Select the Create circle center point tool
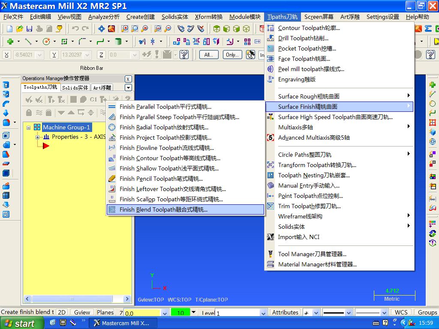 pos(46,42)
